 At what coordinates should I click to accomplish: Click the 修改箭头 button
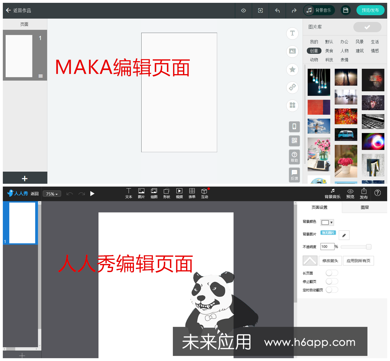click(x=330, y=261)
